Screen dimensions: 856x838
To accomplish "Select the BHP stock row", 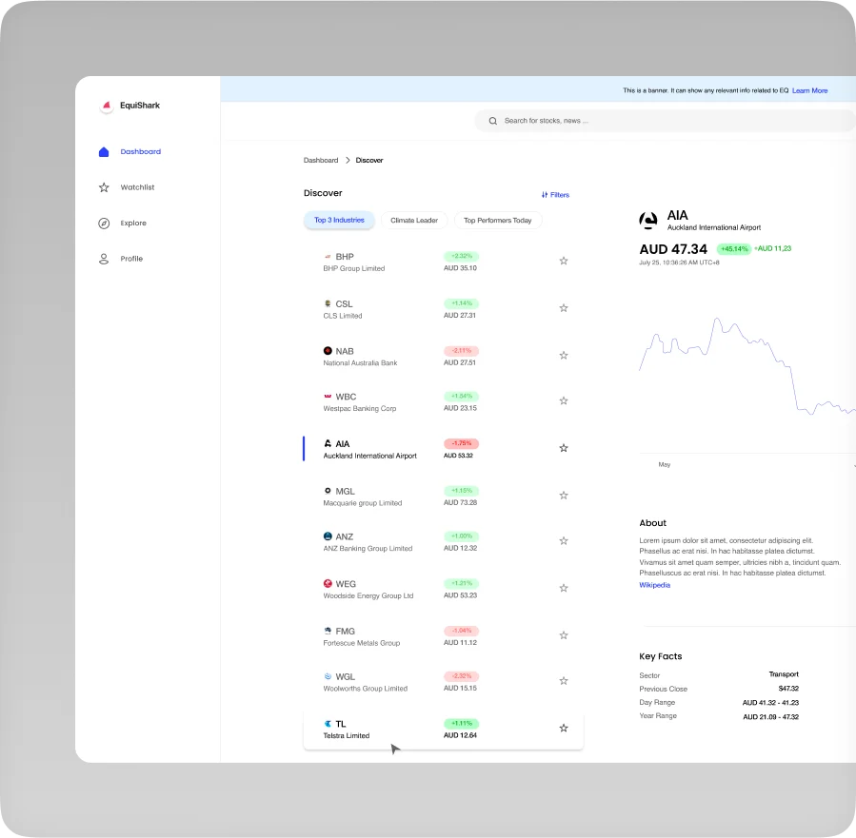I will (x=444, y=262).
